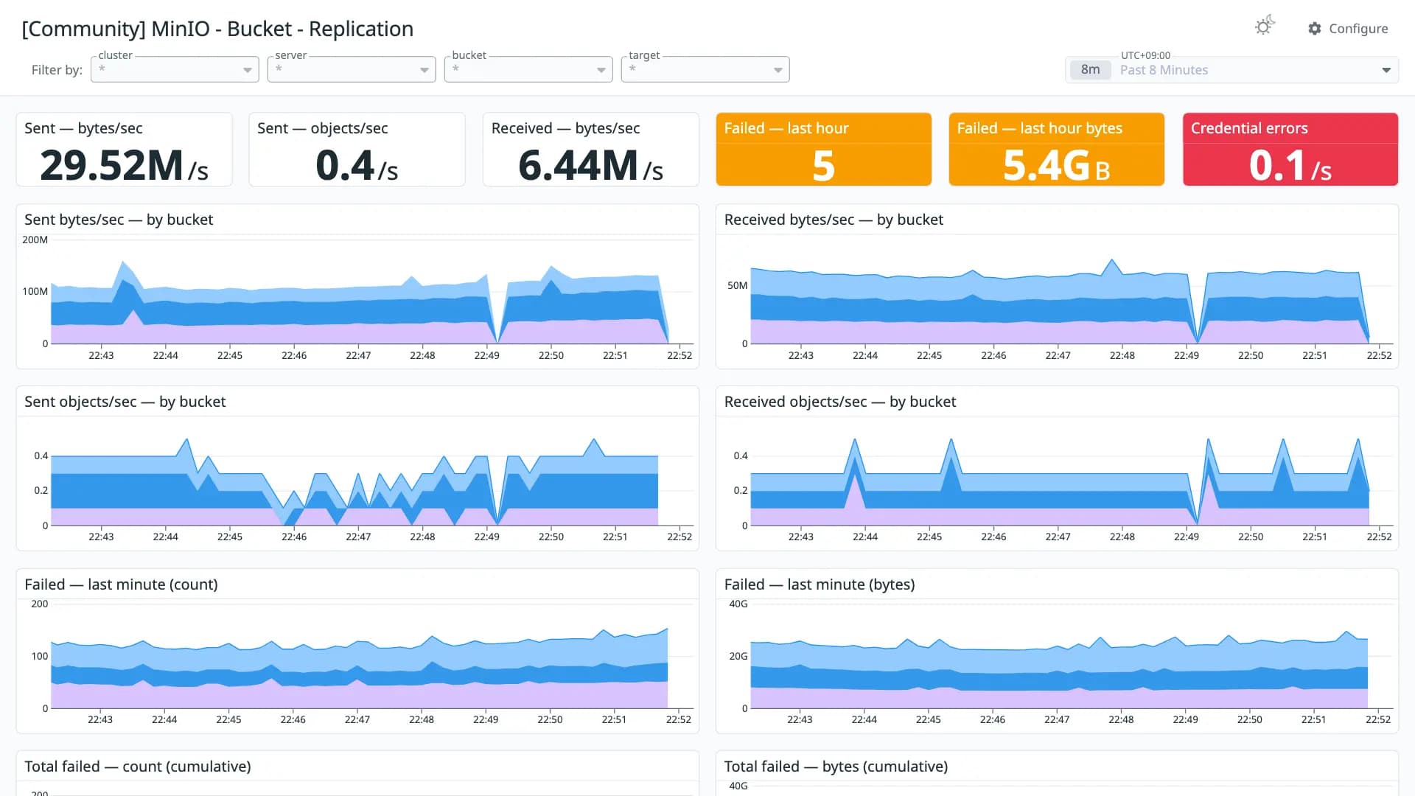Open the orange Failed last hour panel
The height and width of the screenshot is (796, 1415).
pos(824,150)
